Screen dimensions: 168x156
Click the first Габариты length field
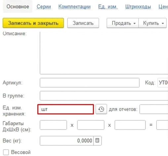pos(53,125)
